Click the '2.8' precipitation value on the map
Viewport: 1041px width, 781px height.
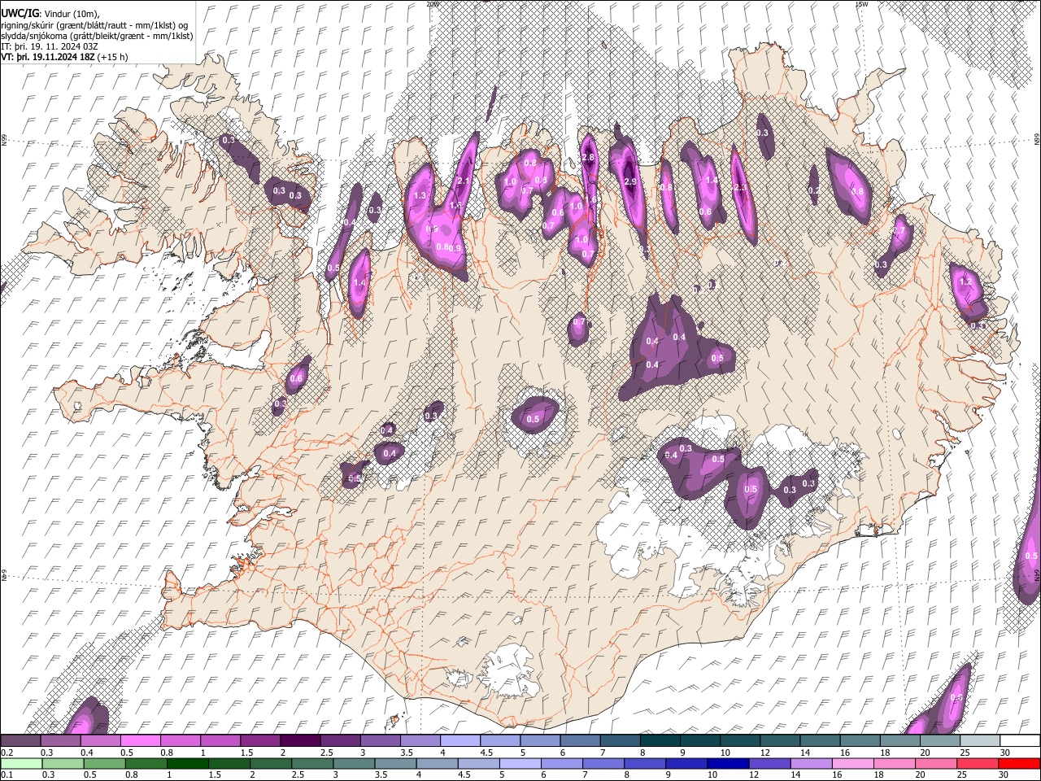589,157
